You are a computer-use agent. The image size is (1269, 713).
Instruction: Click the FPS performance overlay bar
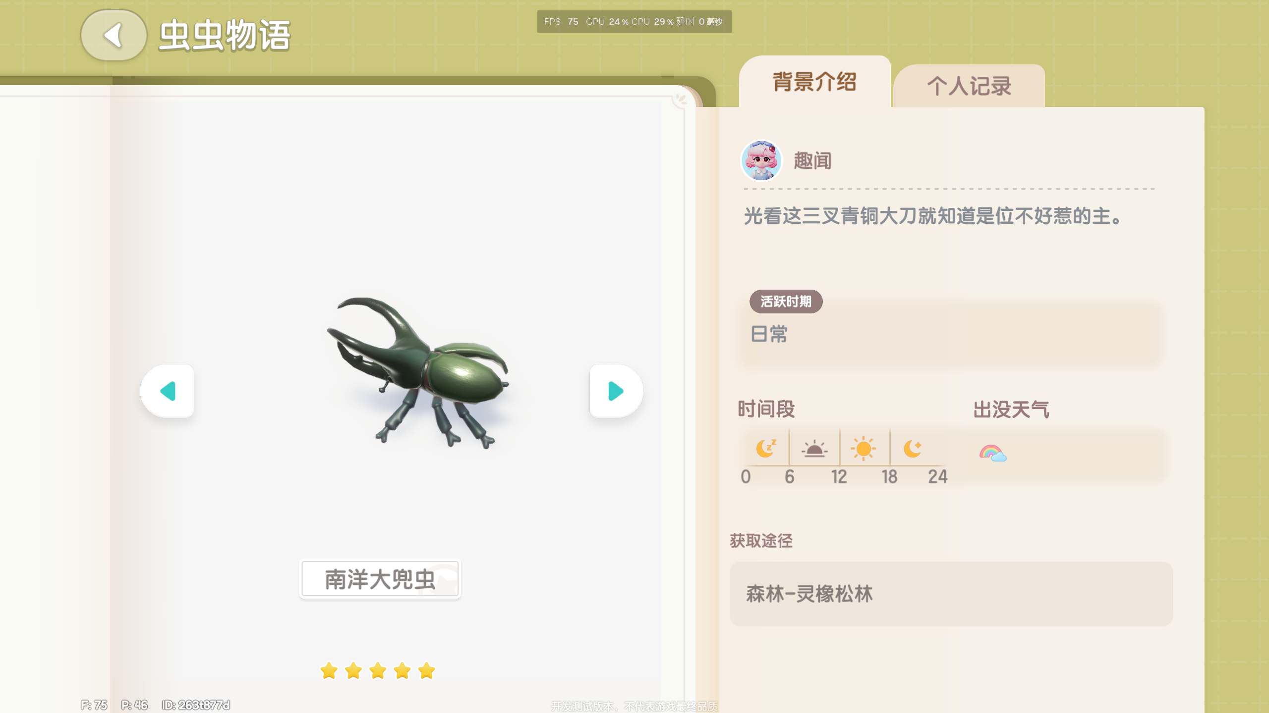[634, 22]
